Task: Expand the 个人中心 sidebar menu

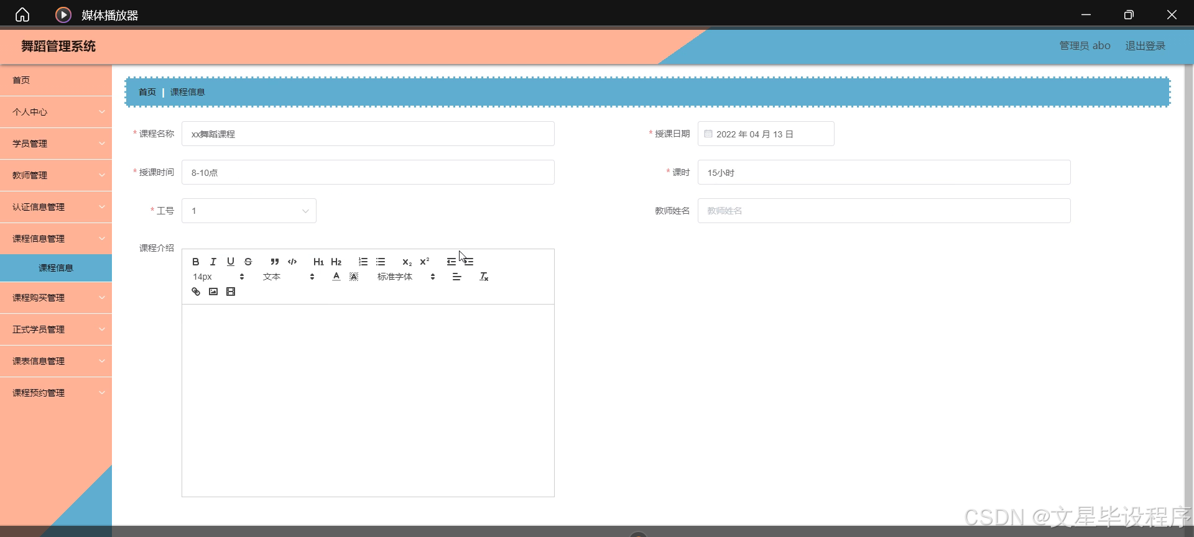Action: (x=56, y=112)
